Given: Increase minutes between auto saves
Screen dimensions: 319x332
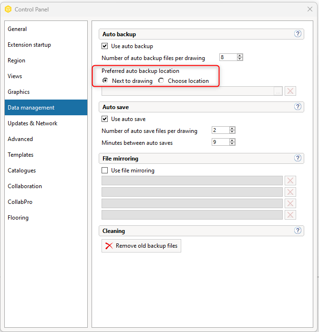Looking at the screenshot, I should [232, 141].
